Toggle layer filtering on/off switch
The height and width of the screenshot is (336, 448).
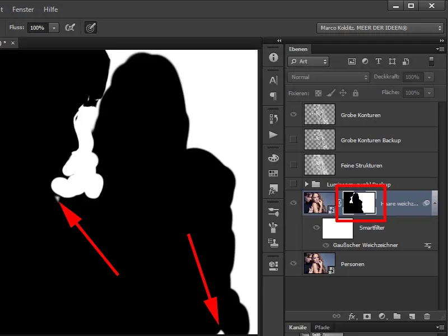(431, 61)
